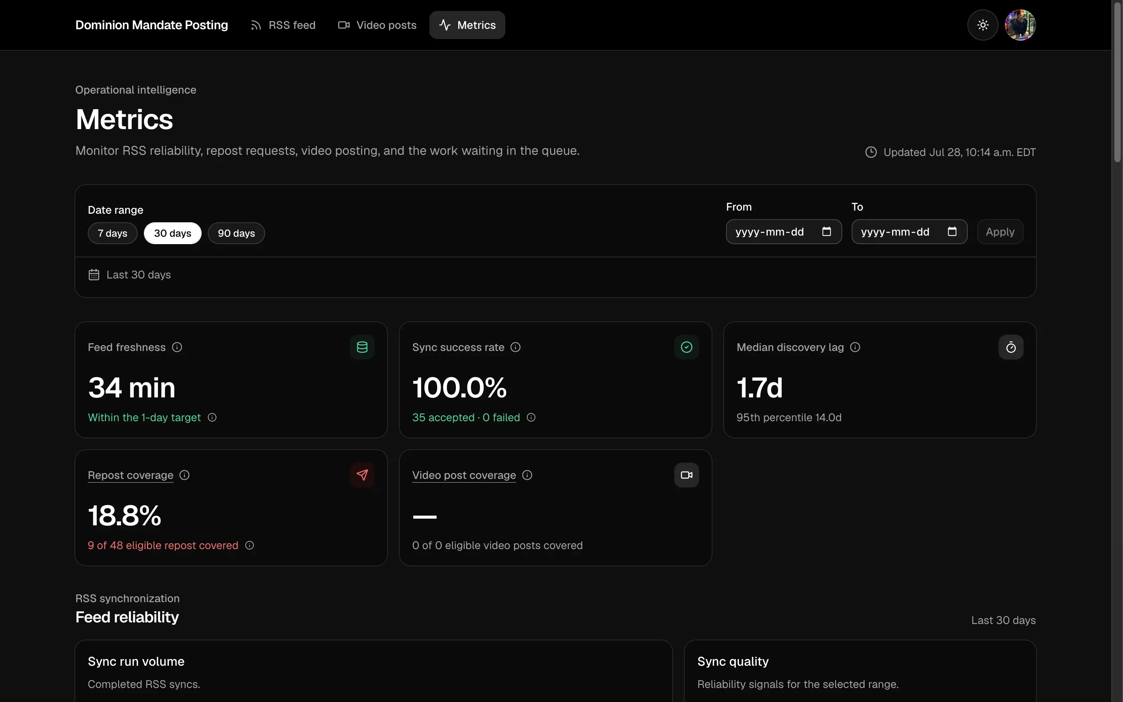Click the 35 accepted · 0 failed text
1123x702 pixels.
(x=466, y=417)
